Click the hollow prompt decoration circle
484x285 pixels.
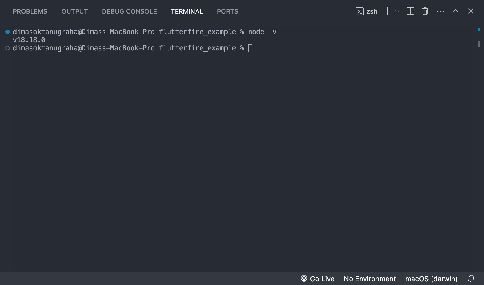(8, 48)
